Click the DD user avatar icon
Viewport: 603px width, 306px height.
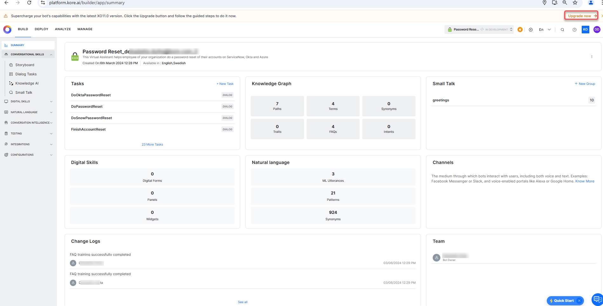click(597, 30)
